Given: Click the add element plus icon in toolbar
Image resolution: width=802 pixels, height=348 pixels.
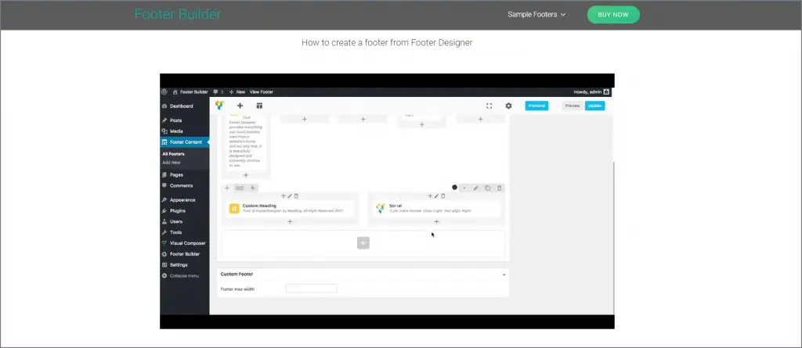Looking at the screenshot, I should pyautogui.click(x=240, y=106).
